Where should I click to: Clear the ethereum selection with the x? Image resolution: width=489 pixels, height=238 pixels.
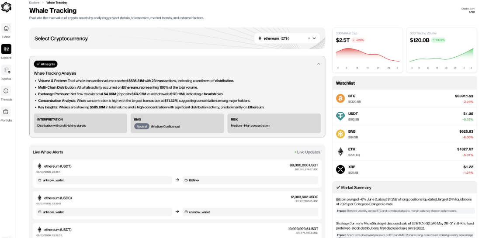tap(309, 38)
